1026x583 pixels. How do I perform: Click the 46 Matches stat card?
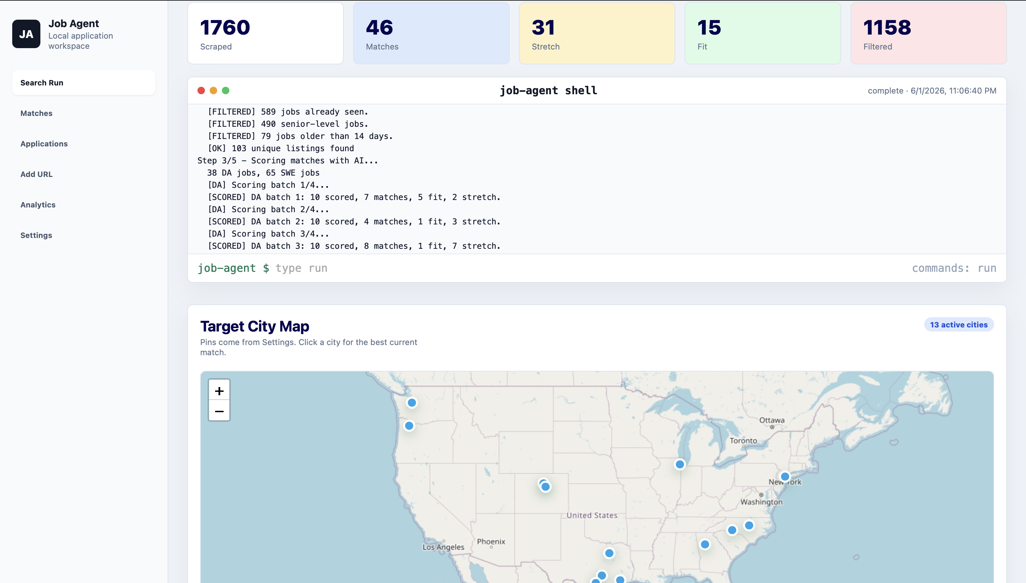pyautogui.click(x=431, y=33)
